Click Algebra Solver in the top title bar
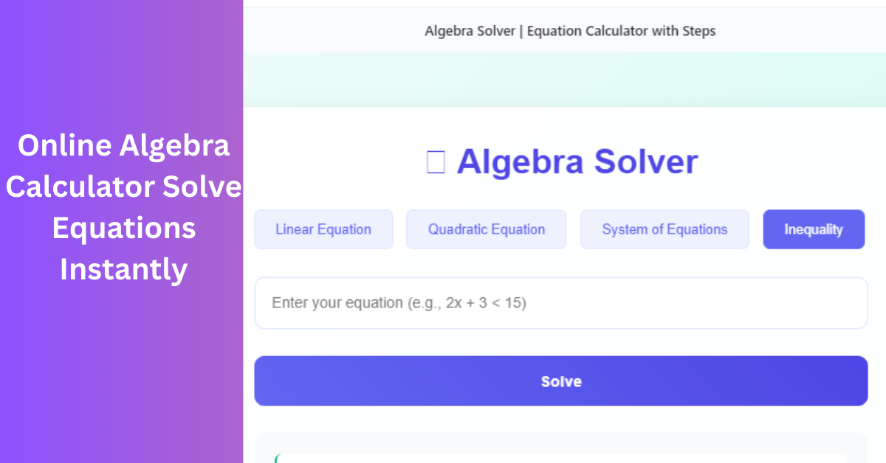 pos(470,31)
